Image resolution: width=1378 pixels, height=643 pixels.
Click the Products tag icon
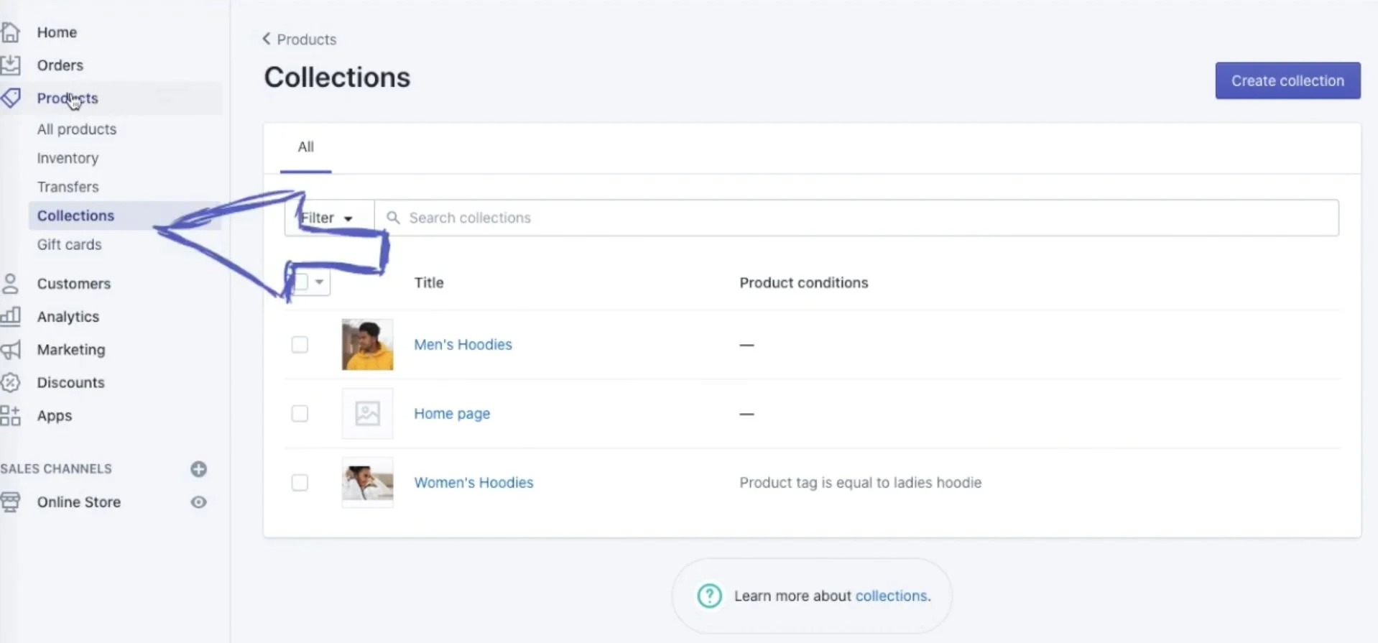(11, 98)
